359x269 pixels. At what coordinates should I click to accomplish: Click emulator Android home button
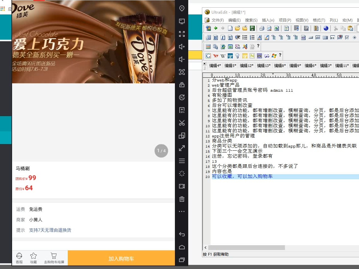pyautogui.click(x=182, y=247)
